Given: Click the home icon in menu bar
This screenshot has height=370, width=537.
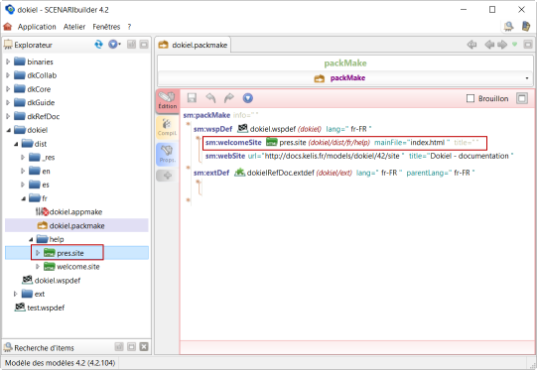Looking at the screenshot, I should pyautogui.click(x=8, y=27).
